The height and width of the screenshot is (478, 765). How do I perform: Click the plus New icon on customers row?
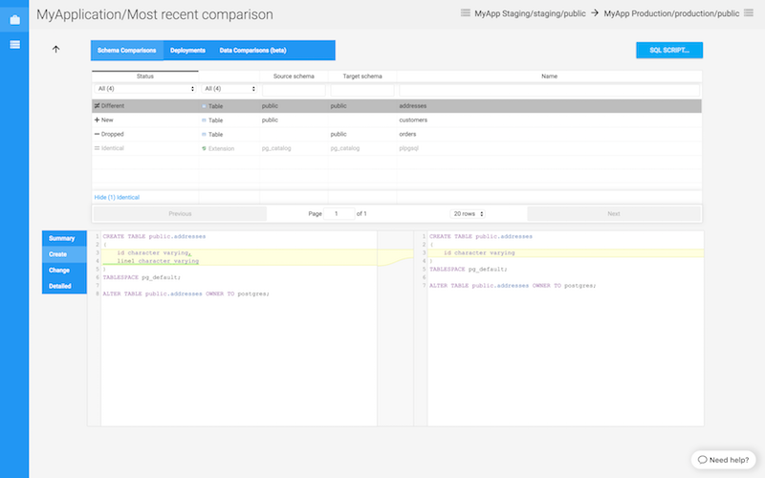point(97,120)
